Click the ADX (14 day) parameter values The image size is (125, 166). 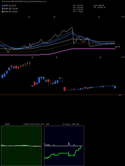click(x=71, y=124)
